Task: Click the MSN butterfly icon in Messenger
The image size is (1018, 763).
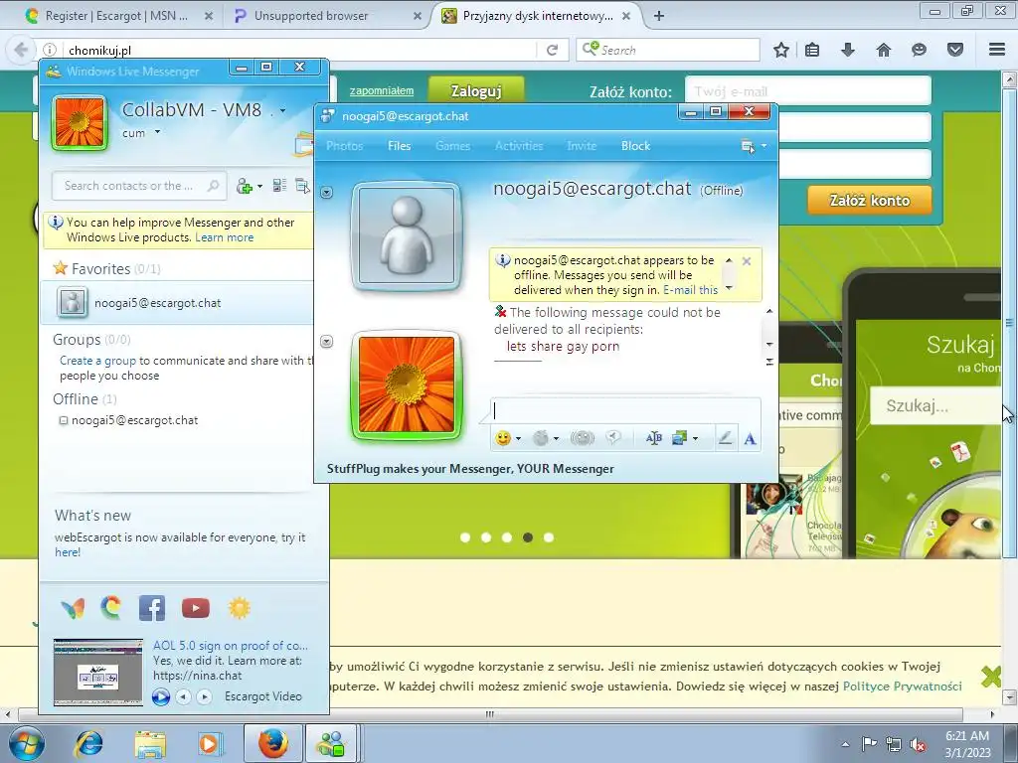Action: tap(73, 608)
